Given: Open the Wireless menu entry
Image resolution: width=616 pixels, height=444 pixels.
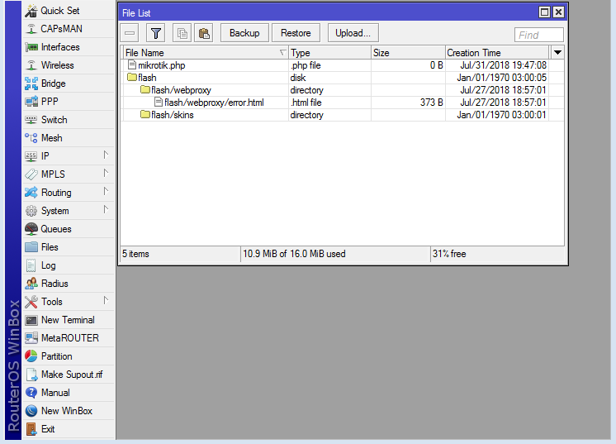Looking at the screenshot, I should [69, 65].
